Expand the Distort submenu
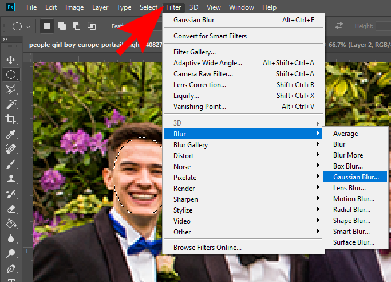 tap(243, 156)
